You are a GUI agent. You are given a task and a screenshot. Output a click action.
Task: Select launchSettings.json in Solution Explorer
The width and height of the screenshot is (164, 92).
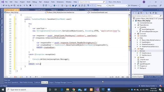[x=148, y=29]
